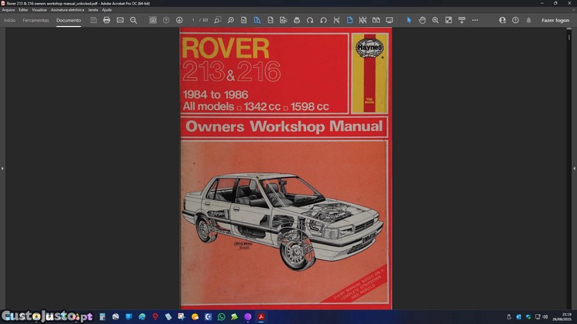Open the Visualizar menu
Viewport: 577px width, 324px height.
(39, 10)
